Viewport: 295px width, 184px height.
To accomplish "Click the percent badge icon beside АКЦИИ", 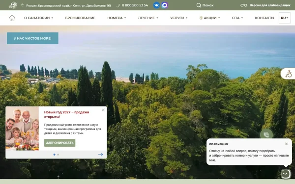I will [x=201, y=18].
